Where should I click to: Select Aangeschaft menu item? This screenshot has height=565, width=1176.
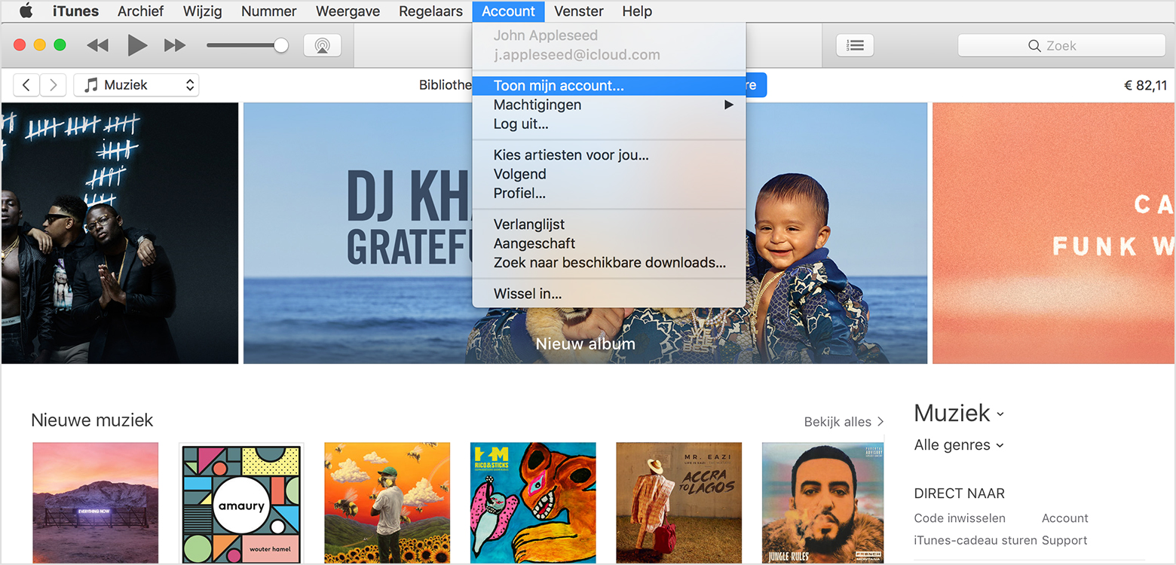pyautogui.click(x=609, y=243)
